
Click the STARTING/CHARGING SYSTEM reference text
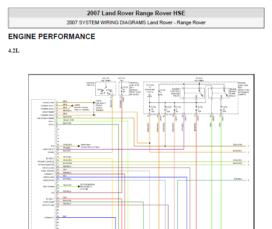[90, 146]
